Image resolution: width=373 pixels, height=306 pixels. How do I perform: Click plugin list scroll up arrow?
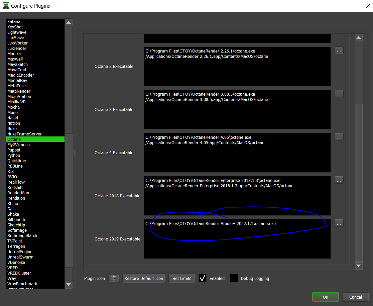[x=69, y=23]
